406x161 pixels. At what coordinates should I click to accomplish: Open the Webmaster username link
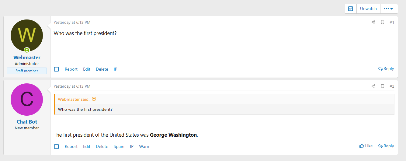[x=27, y=58]
